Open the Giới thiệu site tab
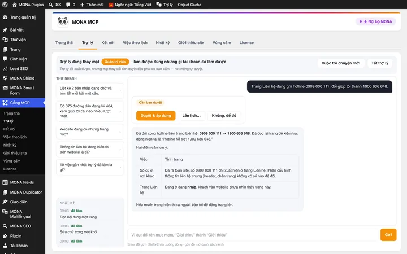 (191, 43)
